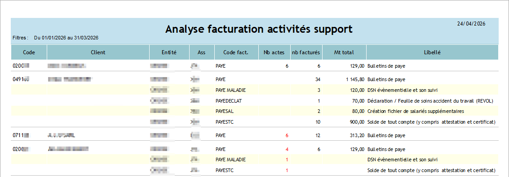
Task: Click red Nb actes value 6 in 313,20 row
Action: pos(287,136)
